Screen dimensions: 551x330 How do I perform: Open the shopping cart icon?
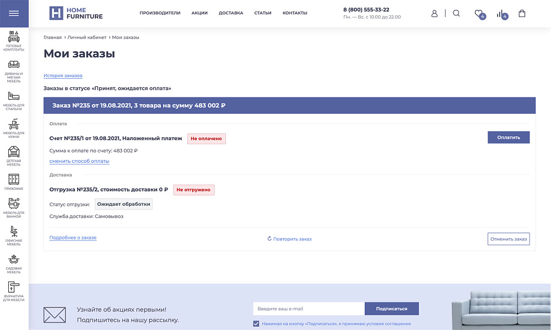522,13
